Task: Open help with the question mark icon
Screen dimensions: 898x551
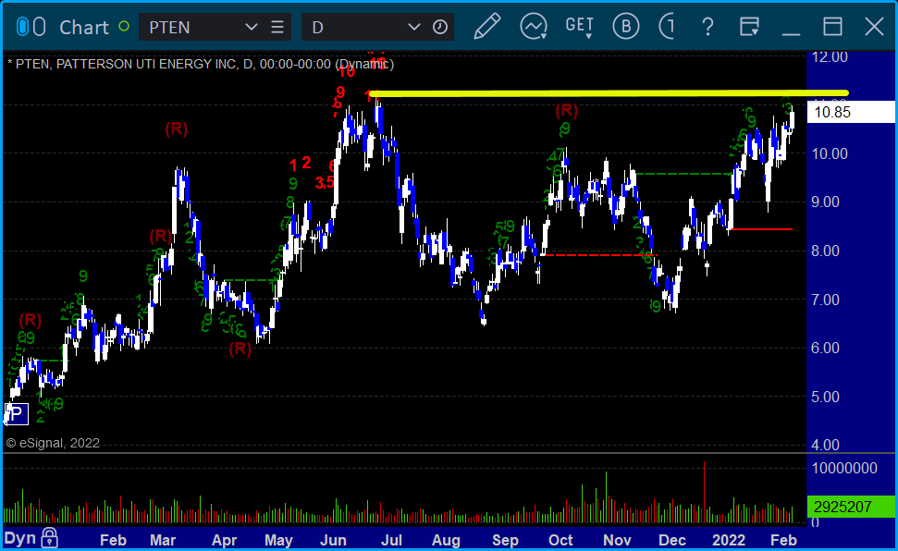Action: coord(707,27)
